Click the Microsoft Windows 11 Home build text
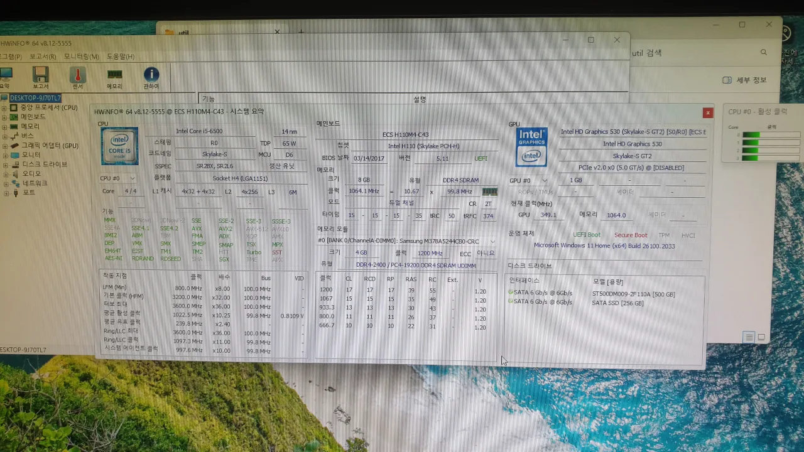The image size is (804, 452). [604, 246]
